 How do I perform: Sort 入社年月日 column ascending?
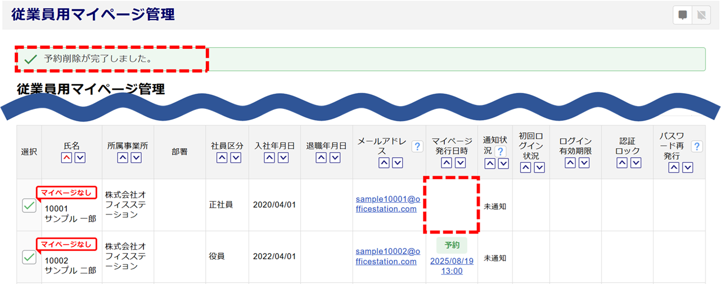tap(269, 158)
